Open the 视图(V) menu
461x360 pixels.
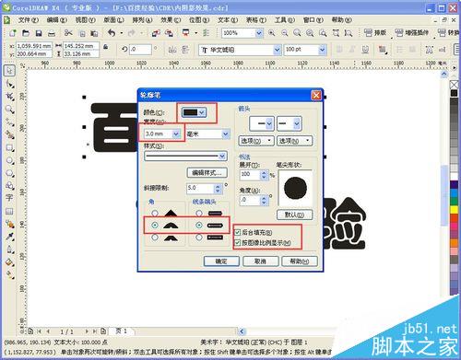tap(86, 20)
